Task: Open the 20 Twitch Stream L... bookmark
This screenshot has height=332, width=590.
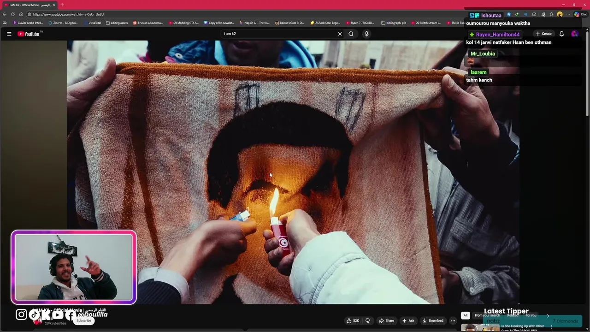Action: click(426, 23)
